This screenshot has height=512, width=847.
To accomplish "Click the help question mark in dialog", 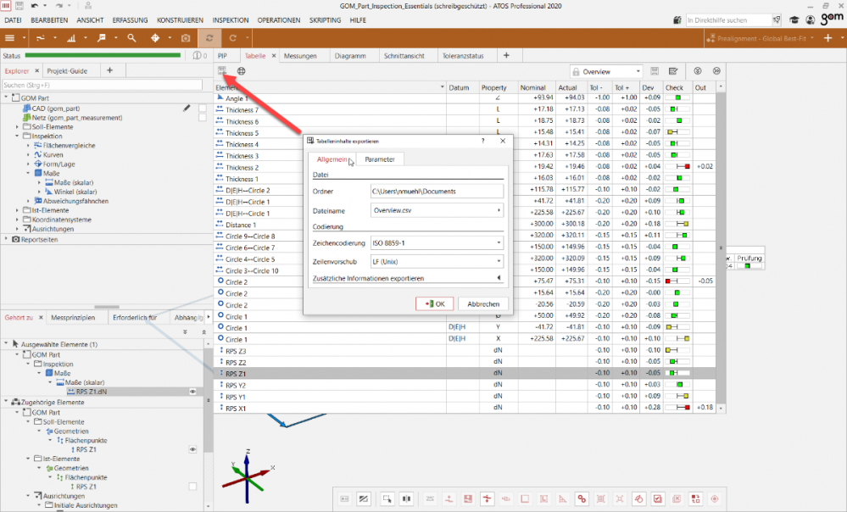I will [x=482, y=142].
